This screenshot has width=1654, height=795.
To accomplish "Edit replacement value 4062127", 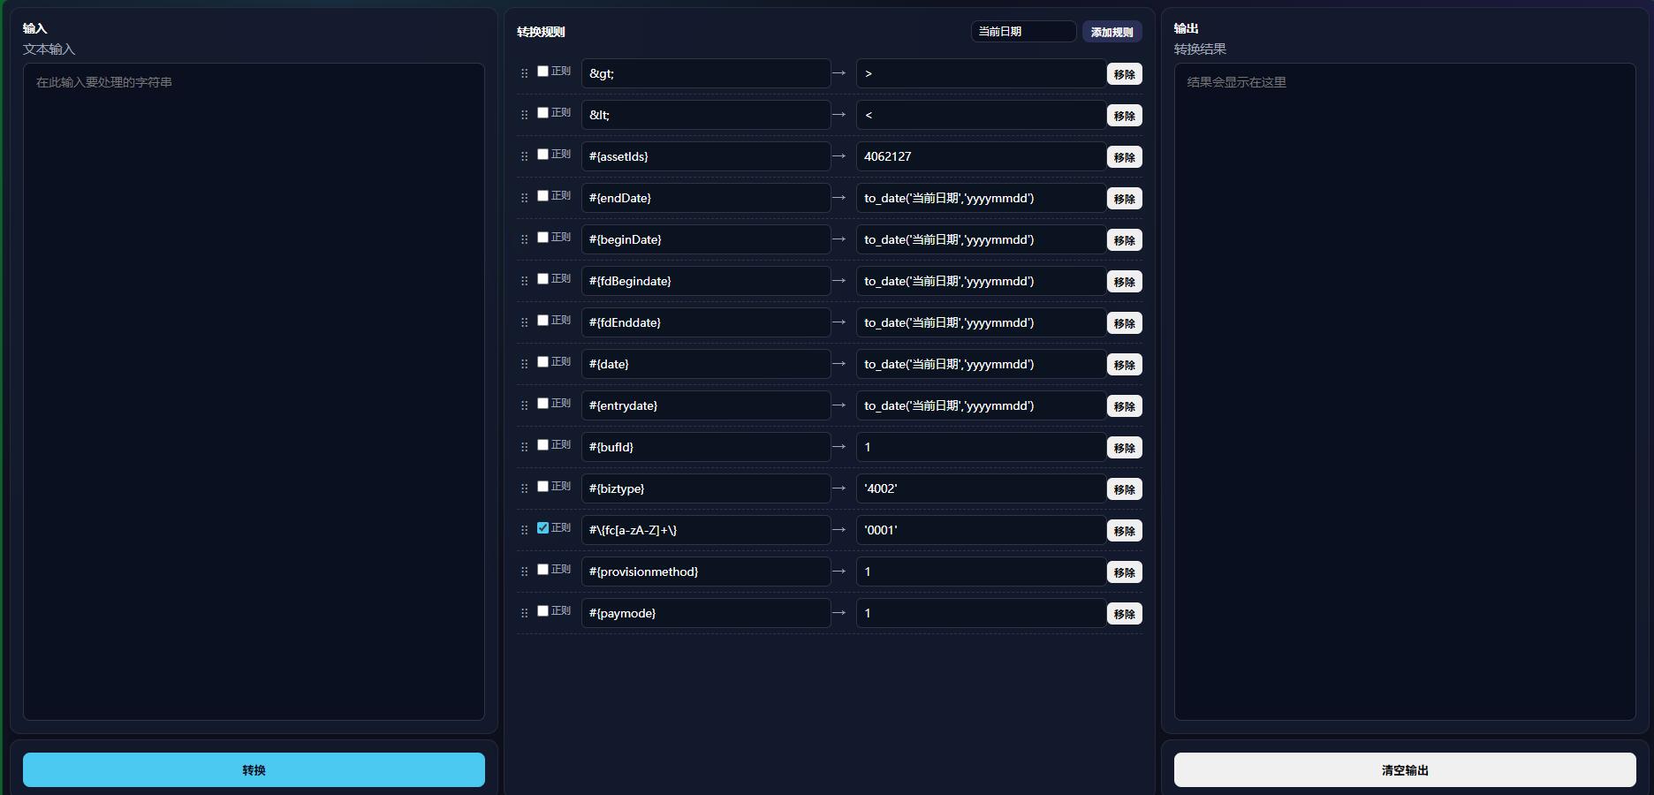I will tap(981, 156).
